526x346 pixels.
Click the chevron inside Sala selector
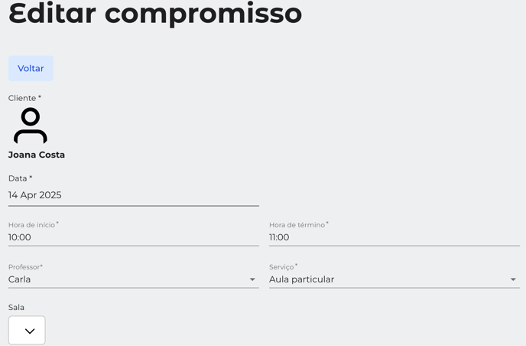pos(30,331)
